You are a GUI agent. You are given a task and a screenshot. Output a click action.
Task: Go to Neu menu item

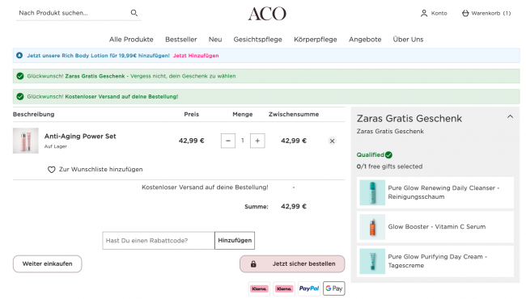[x=215, y=39]
